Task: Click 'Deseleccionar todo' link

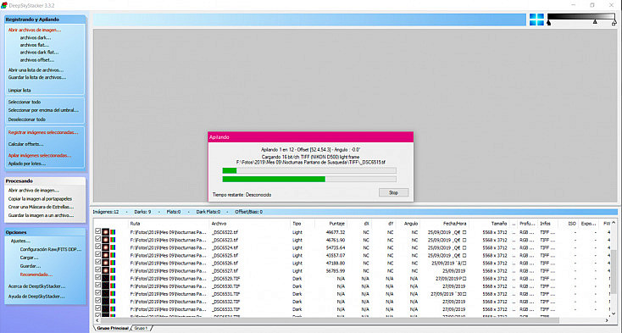Action: click(27, 119)
